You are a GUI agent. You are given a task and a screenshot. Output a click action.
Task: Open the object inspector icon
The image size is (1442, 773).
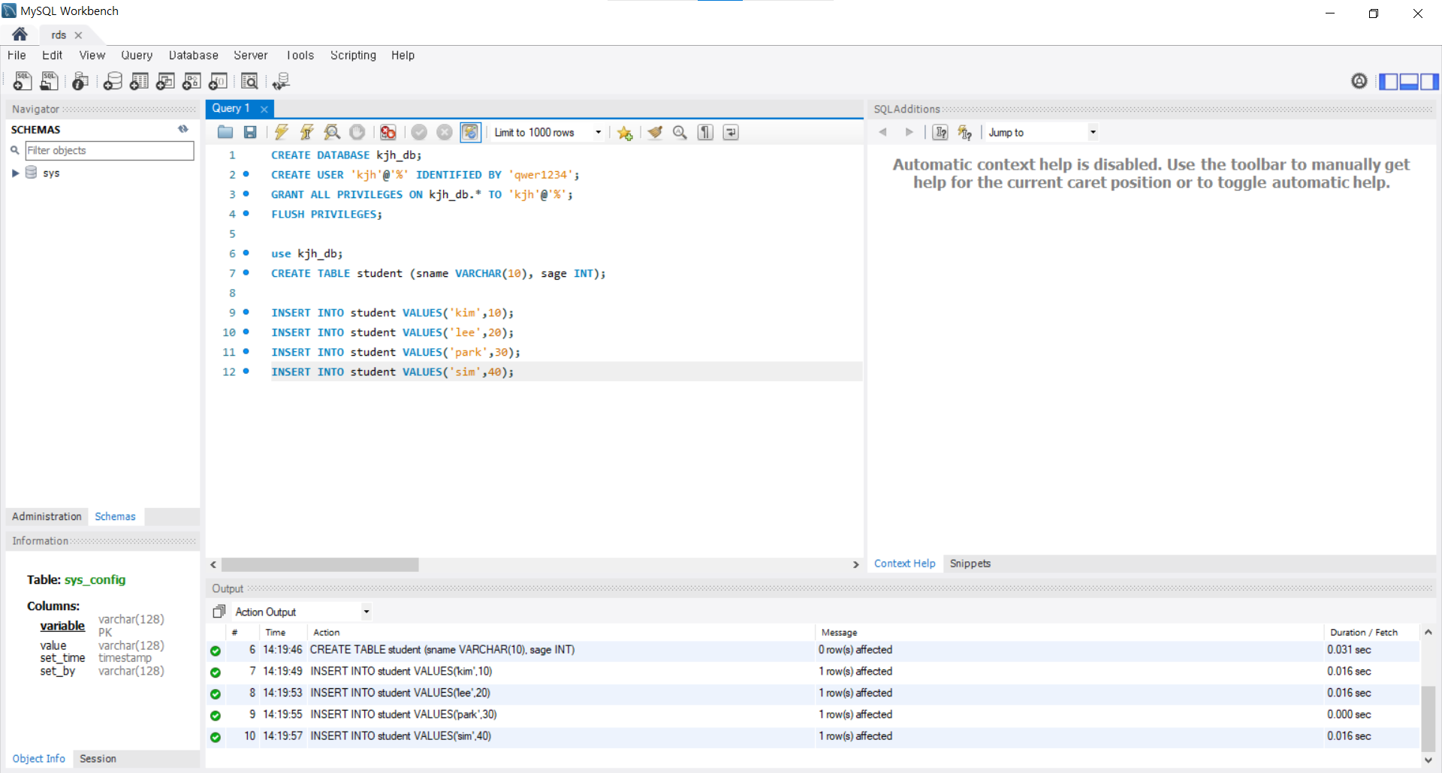point(80,81)
